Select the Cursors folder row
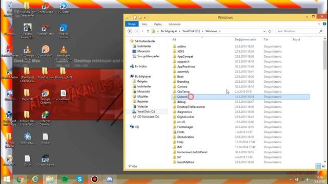Screen dimensions: 328x184 click(x=240, y=97)
